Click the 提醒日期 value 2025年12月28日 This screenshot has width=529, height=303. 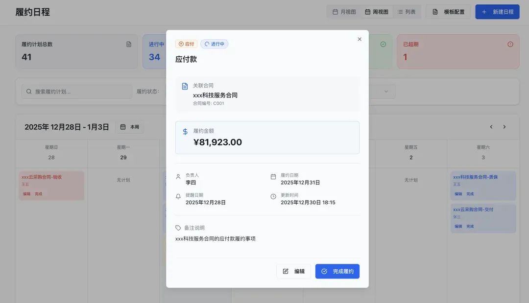pos(205,203)
